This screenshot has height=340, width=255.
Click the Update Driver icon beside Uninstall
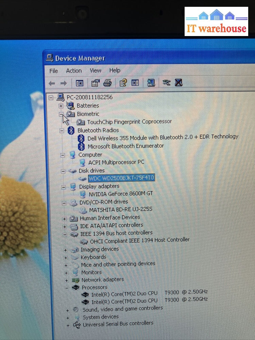(x=166, y=83)
